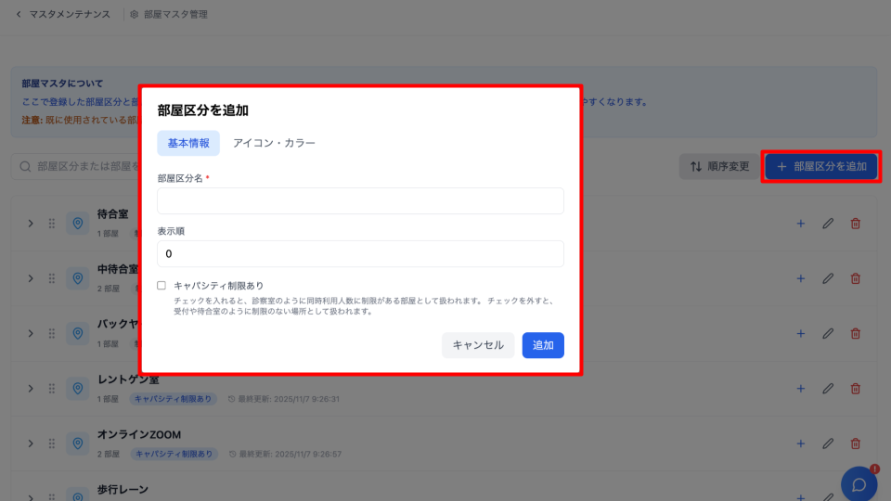
Task: Click the 部屋区分を追加 button
Action: (821, 166)
